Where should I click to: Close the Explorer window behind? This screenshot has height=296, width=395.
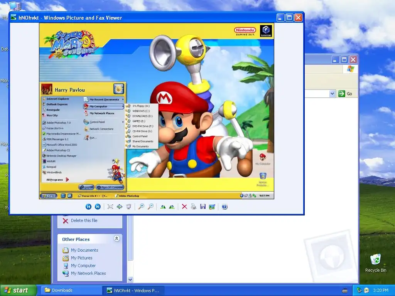pos(353,60)
